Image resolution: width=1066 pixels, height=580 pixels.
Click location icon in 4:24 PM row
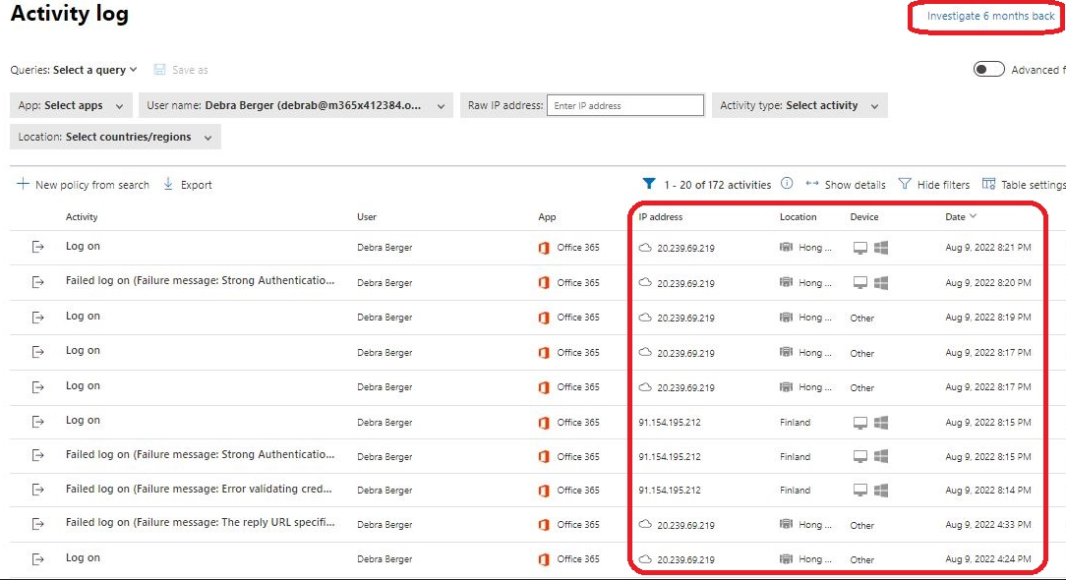pos(786,559)
